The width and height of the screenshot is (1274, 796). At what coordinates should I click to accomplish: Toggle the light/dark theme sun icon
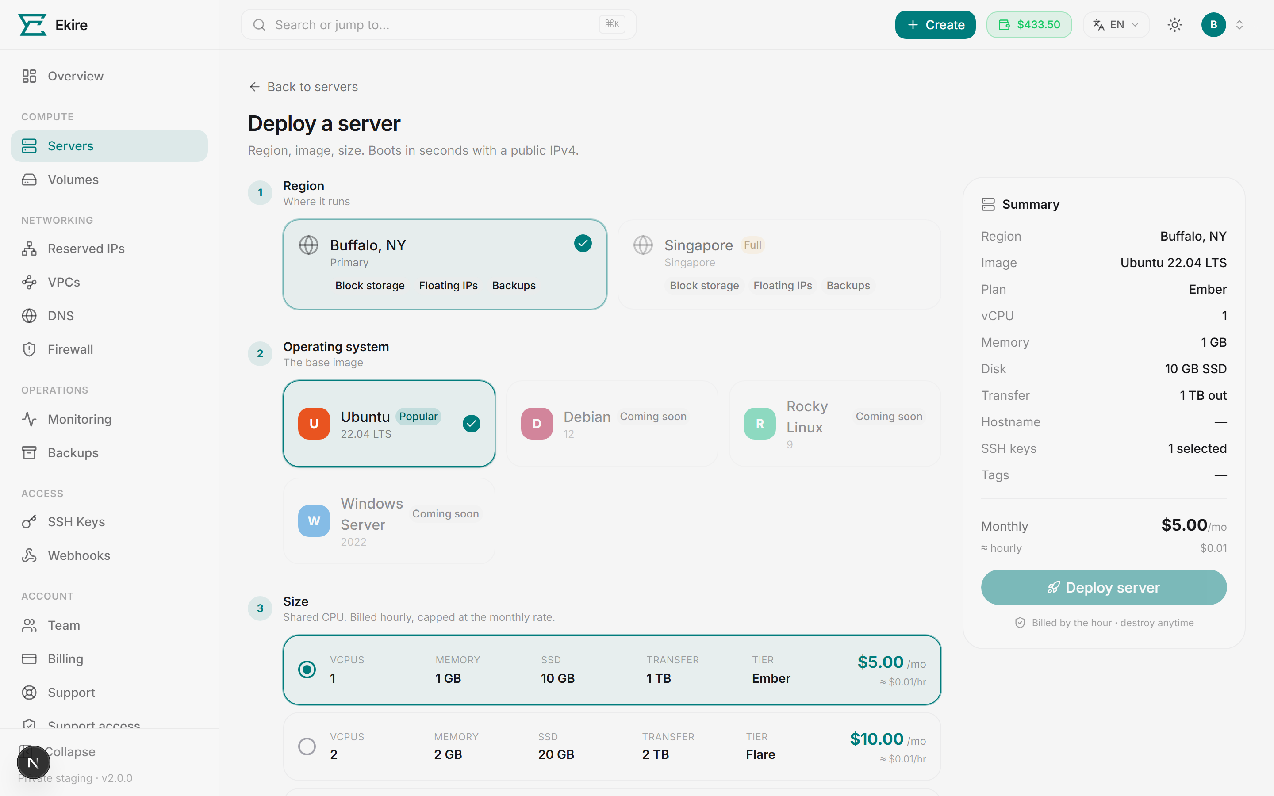tap(1174, 25)
